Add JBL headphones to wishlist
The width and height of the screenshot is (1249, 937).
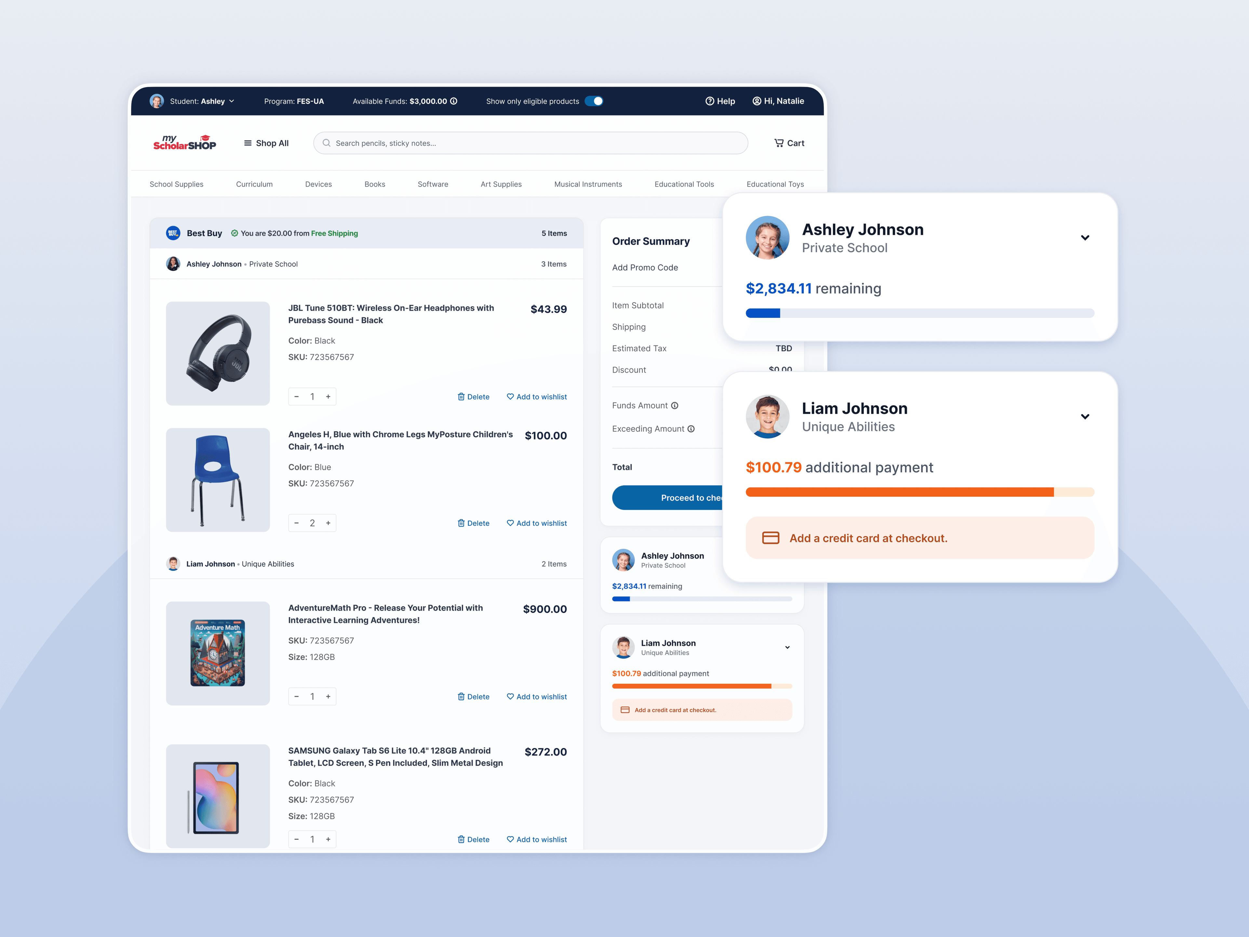coord(536,397)
